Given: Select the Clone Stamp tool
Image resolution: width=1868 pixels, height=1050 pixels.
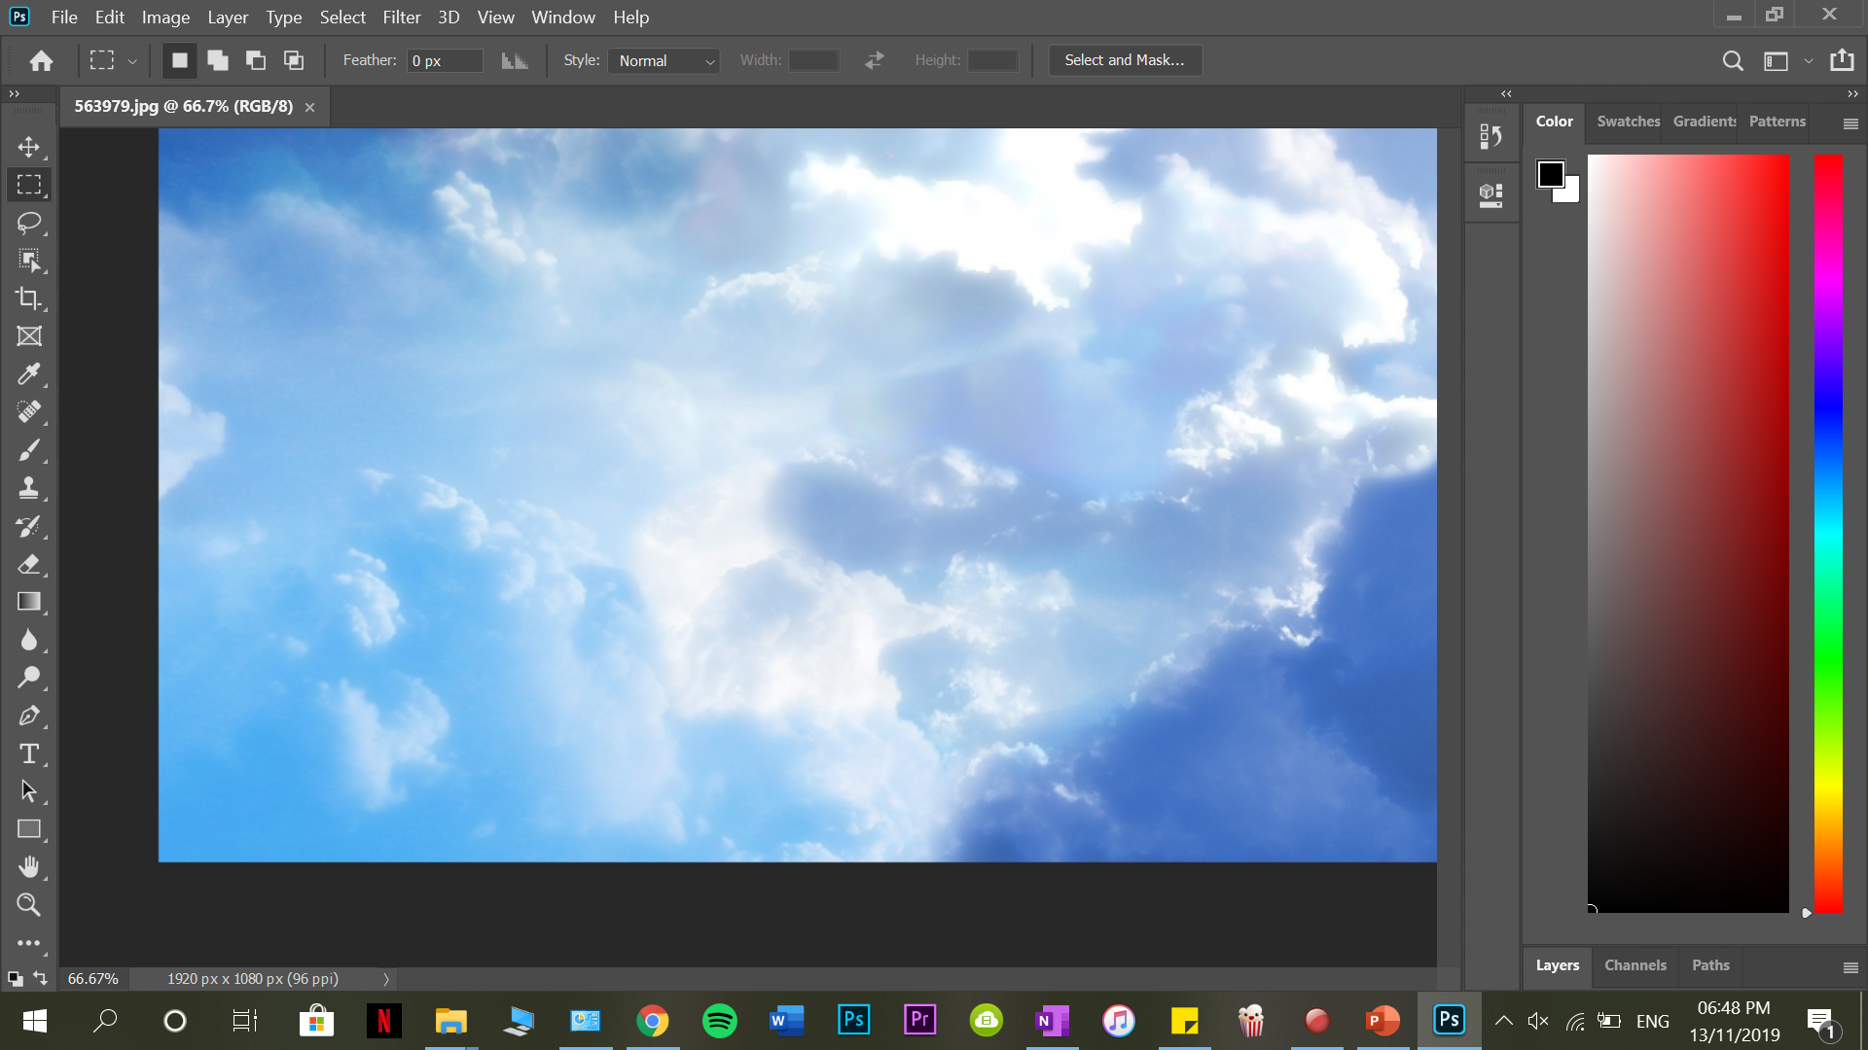Looking at the screenshot, I should tap(28, 488).
